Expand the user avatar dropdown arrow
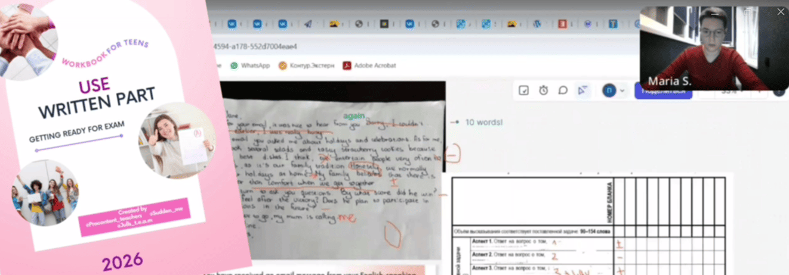The width and height of the screenshot is (789, 275). point(622,90)
